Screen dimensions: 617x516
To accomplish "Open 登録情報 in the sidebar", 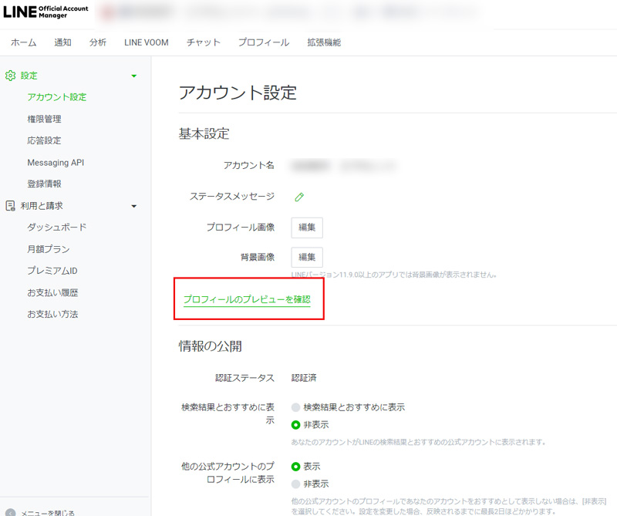I will 44,184.
